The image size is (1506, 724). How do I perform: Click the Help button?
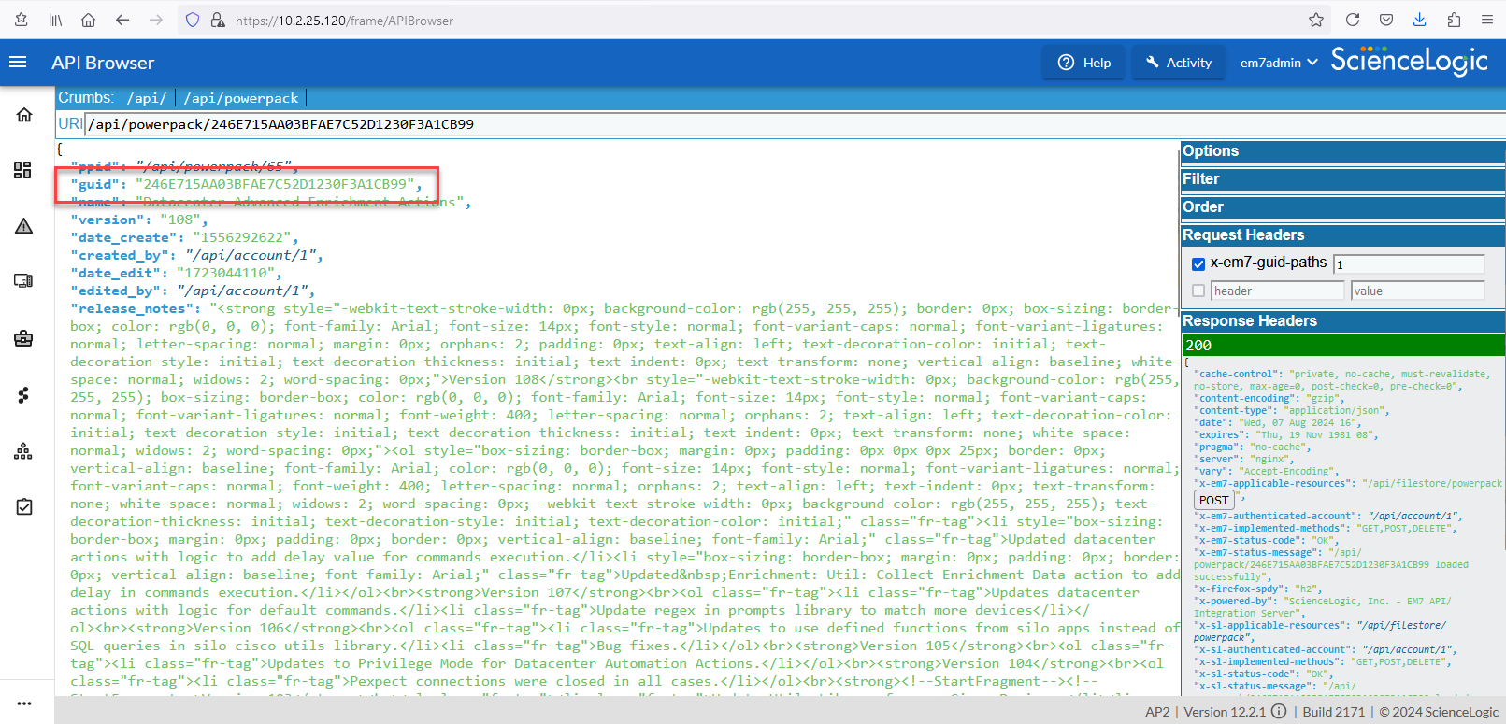tap(1084, 63)
